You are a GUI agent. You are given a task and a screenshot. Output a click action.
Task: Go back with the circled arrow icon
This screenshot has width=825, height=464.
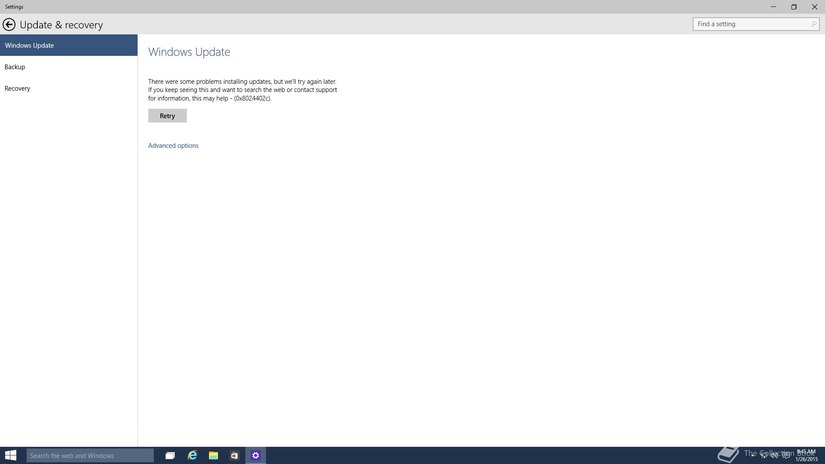tap(9, 24)
